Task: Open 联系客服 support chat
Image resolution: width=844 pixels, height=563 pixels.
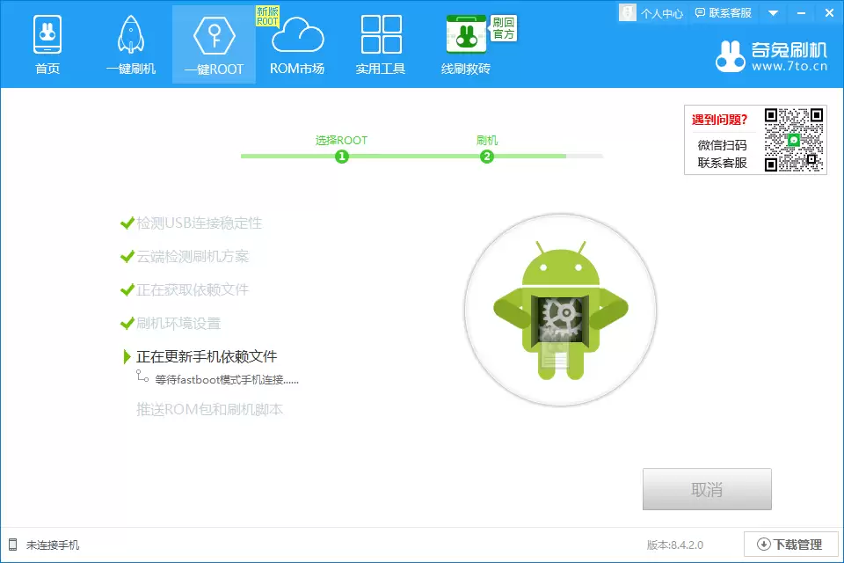Action: (x=723, y=12)
